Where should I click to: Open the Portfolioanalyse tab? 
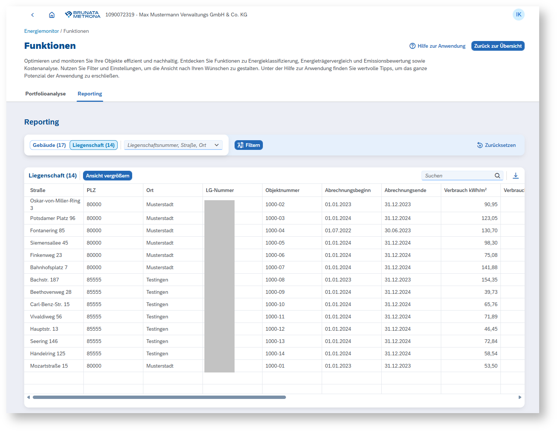[45, 94]
